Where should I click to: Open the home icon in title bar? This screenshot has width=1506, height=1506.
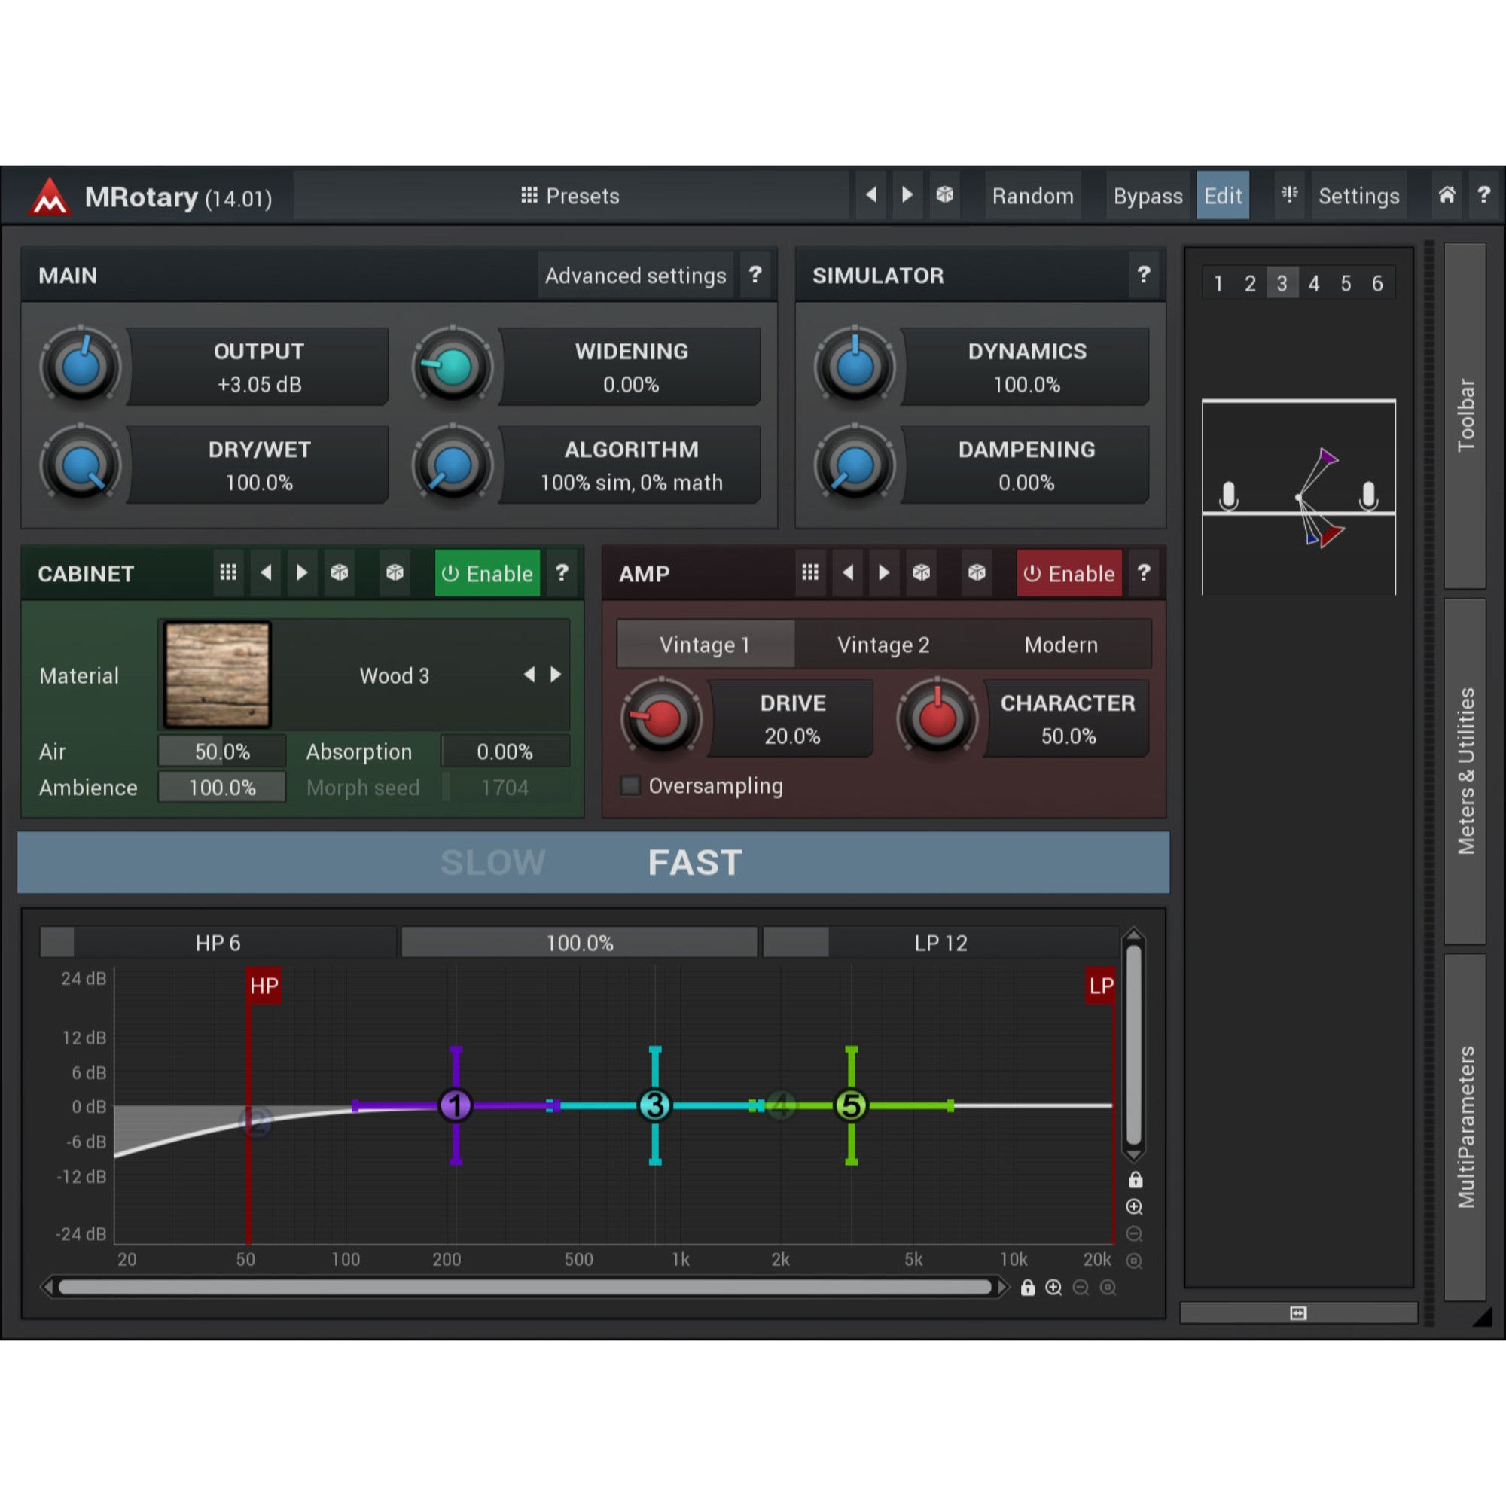pos(1446,195)
